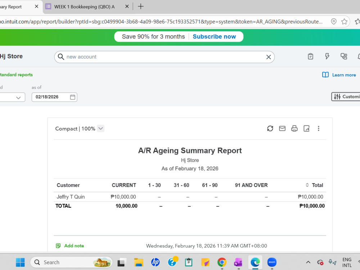Open Task View from taskbar
The width and height of the screenshot is (360, 270).
122,262
